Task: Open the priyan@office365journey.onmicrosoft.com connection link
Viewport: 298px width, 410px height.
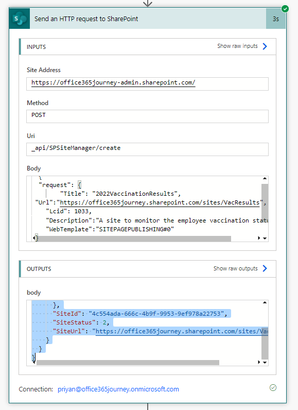Action: click(118, 389)
